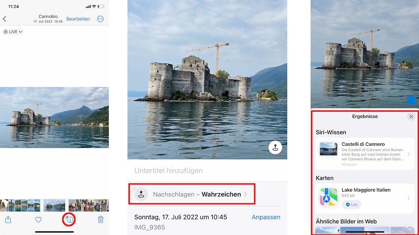Tap Untertitel hinzufügen caption field
Viewport: 419px width, 235px height.
pos(168,170)
